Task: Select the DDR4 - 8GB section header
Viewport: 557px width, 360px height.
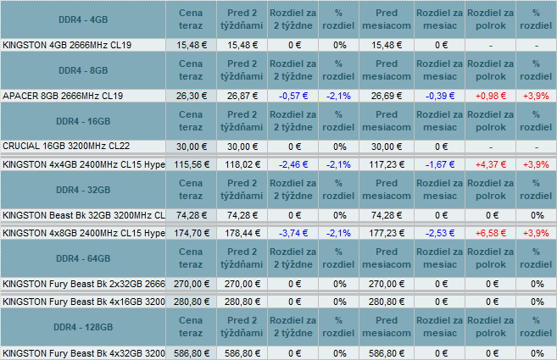Action: pos(83,70)
